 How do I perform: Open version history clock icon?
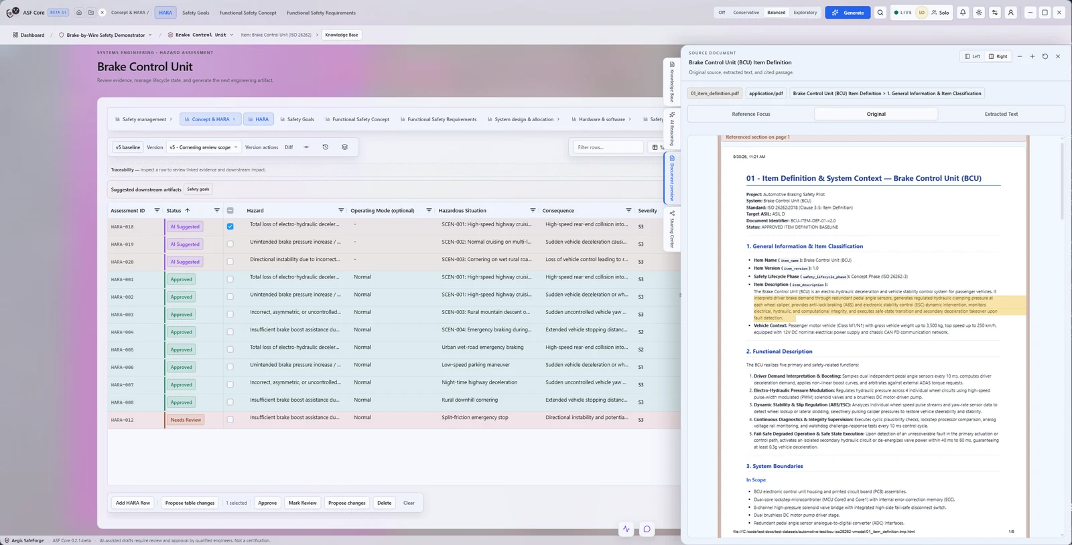(x=326, y=147)
